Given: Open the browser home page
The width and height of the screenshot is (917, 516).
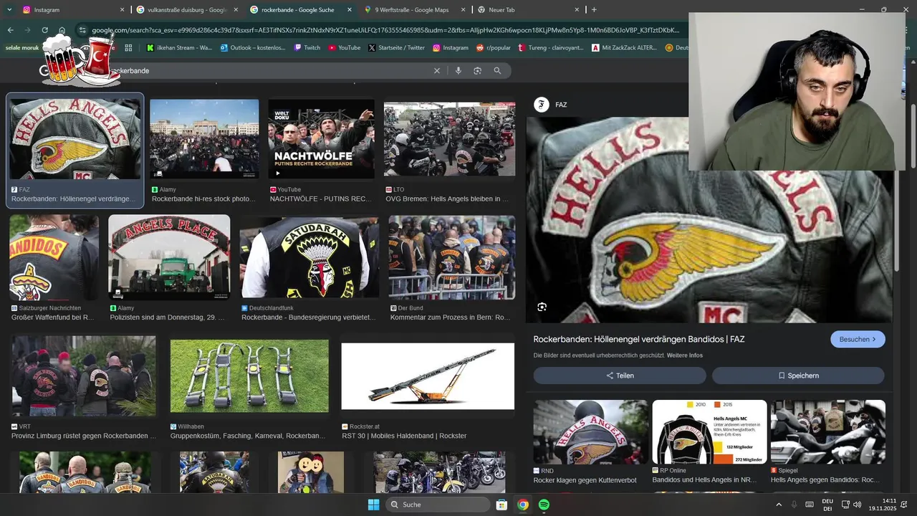Looking at the screenshot, I should coord(62,30).
